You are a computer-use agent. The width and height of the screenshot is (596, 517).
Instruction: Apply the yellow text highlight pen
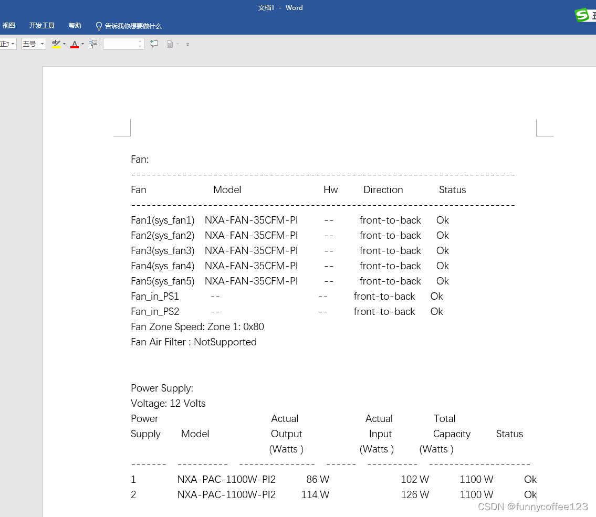56,44
